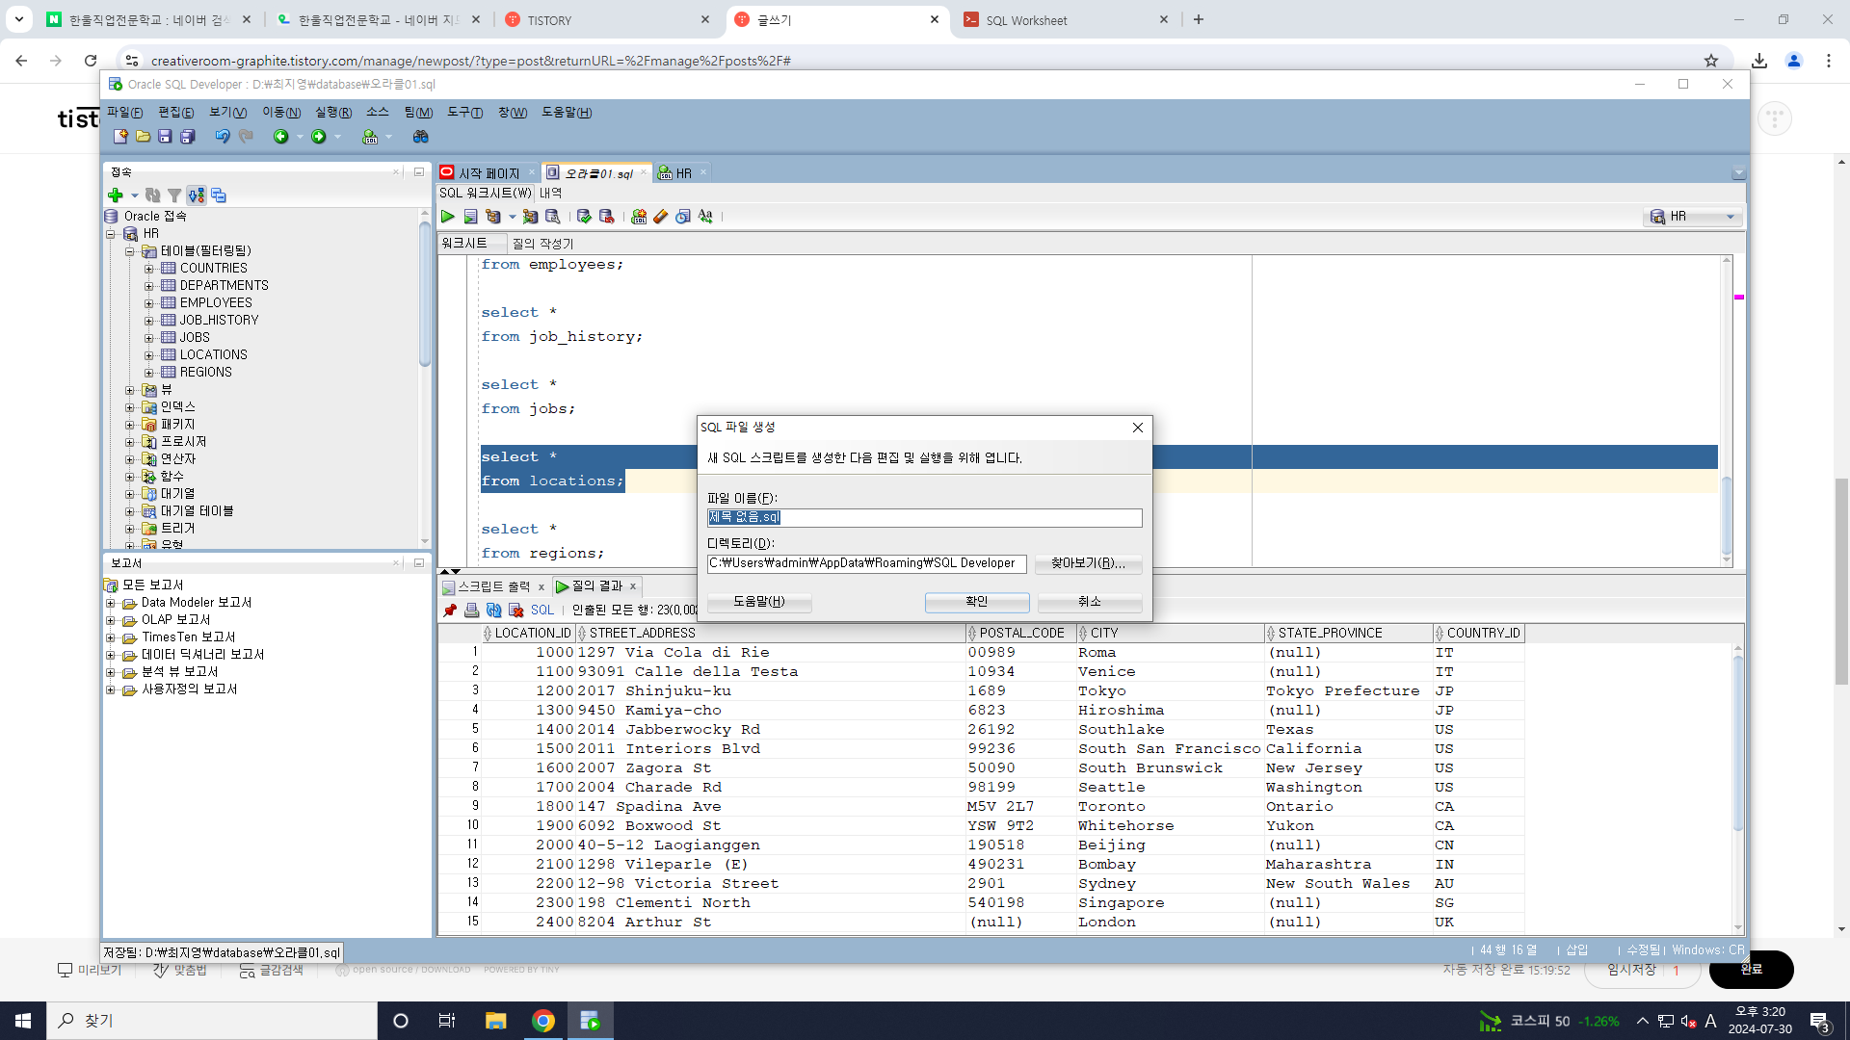The image size is (1850, 1040).
Task: Expand the EMPLOYEES table node
Action: pos(149,303)
